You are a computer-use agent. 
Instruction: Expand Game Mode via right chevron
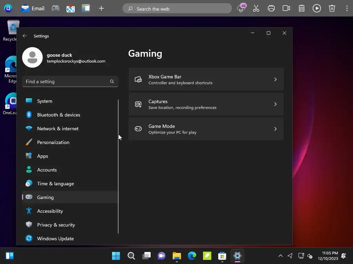[x=275, y=129]
